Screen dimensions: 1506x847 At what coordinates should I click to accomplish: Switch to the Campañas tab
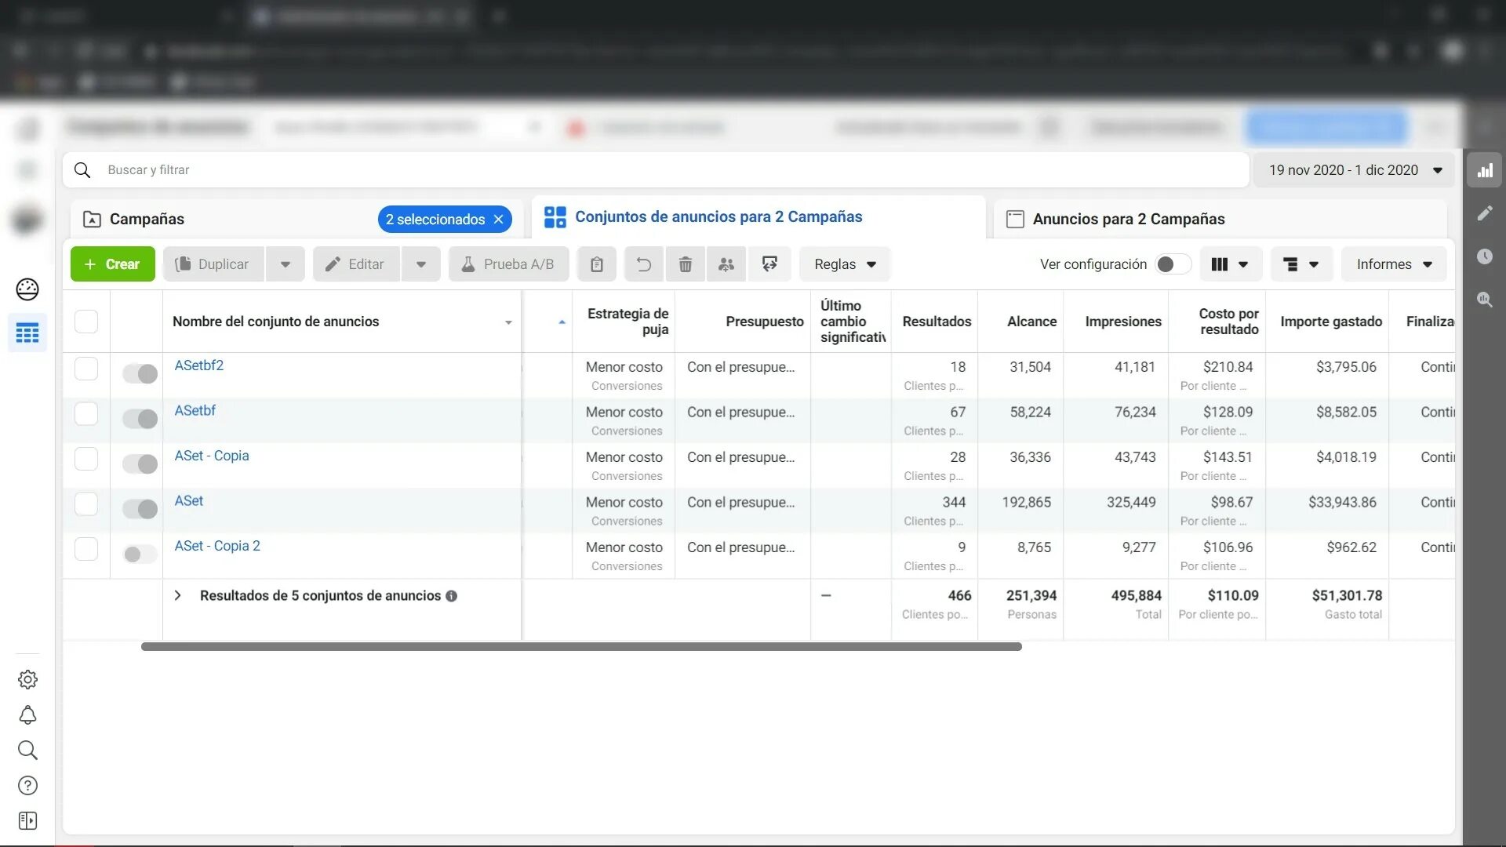(x=147, y=219)
